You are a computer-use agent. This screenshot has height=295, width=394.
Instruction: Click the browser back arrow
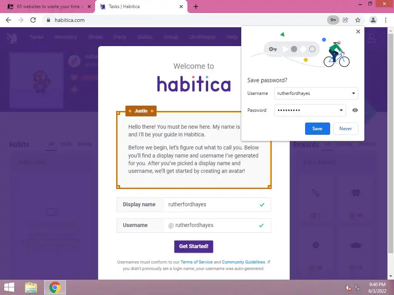coord(8,20)
